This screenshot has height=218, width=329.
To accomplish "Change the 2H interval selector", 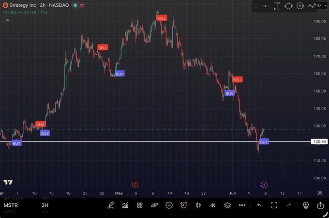I will pos(45,205).
